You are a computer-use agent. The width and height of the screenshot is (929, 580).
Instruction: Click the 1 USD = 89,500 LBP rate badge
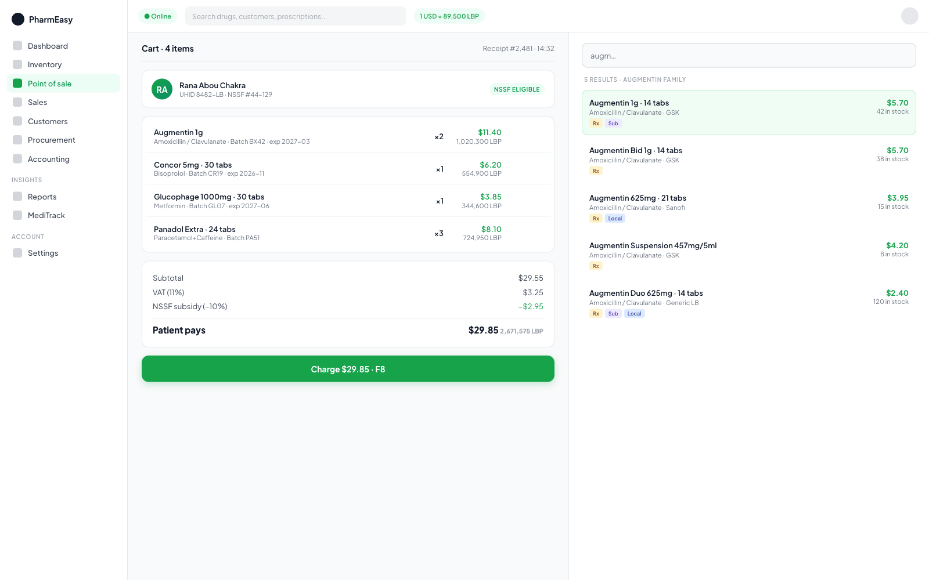(x=449, y=16)
